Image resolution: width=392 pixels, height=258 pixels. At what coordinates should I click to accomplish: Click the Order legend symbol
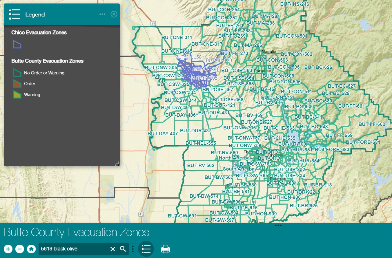tap(17, 84)
